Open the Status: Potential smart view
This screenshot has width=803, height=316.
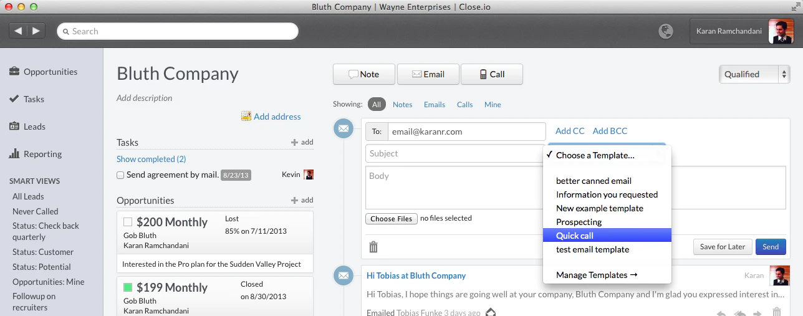point(42,267)
